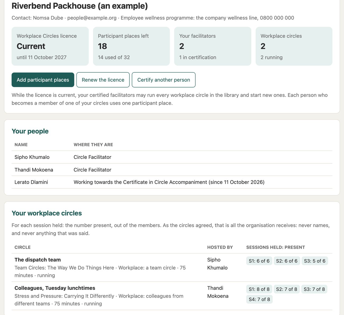Select the Your facilitators summary card
344x315 pixels.
[212, 46]
